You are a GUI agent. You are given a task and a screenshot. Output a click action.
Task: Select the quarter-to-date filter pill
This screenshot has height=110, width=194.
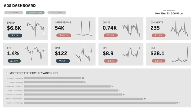coord(35,13)
